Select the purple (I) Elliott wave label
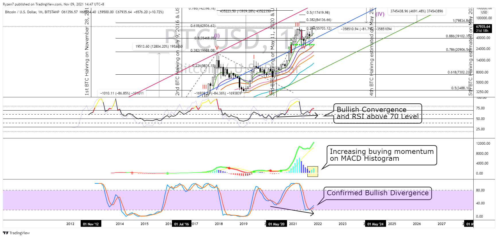This screenshot has height=238, width=498. (217, 36)
